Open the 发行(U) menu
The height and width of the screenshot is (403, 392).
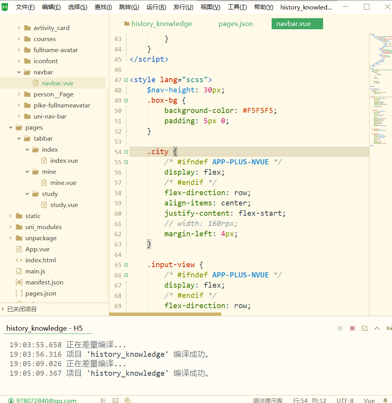pos(183,7)
